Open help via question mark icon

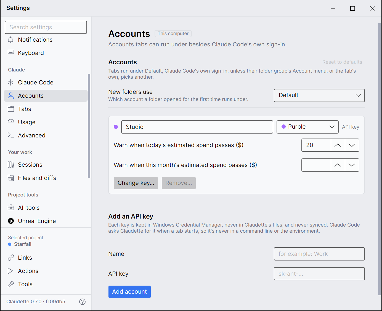coord(82,302)
